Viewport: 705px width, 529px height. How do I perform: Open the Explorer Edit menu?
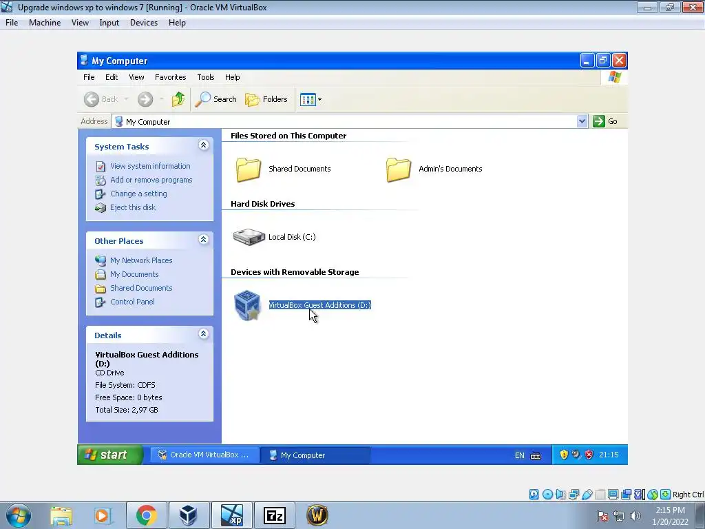click(112, 77)
